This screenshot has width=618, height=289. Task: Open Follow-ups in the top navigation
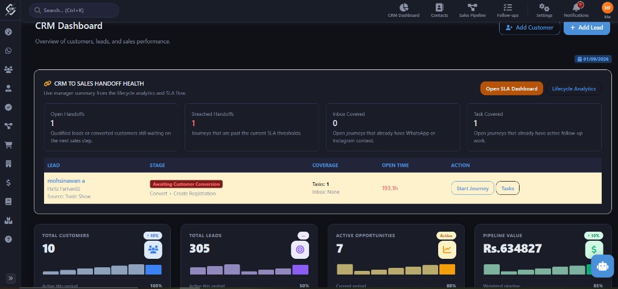(508, 11)
